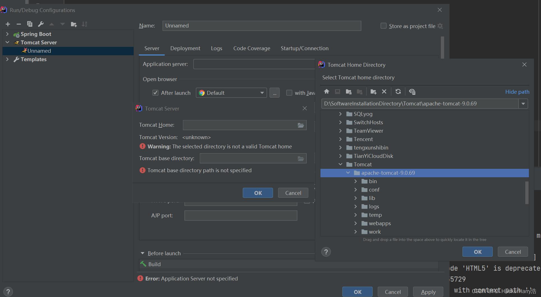
Task: Collapse Before launch section
Action: pos(143,253)
